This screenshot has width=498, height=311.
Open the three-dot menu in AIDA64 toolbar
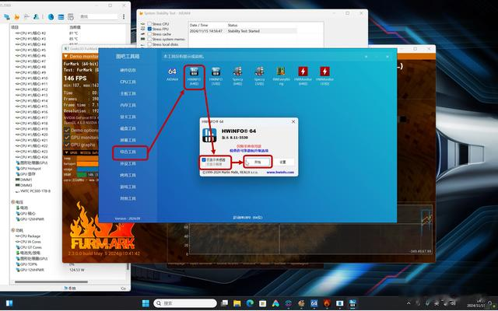click(x=124, y=17)
